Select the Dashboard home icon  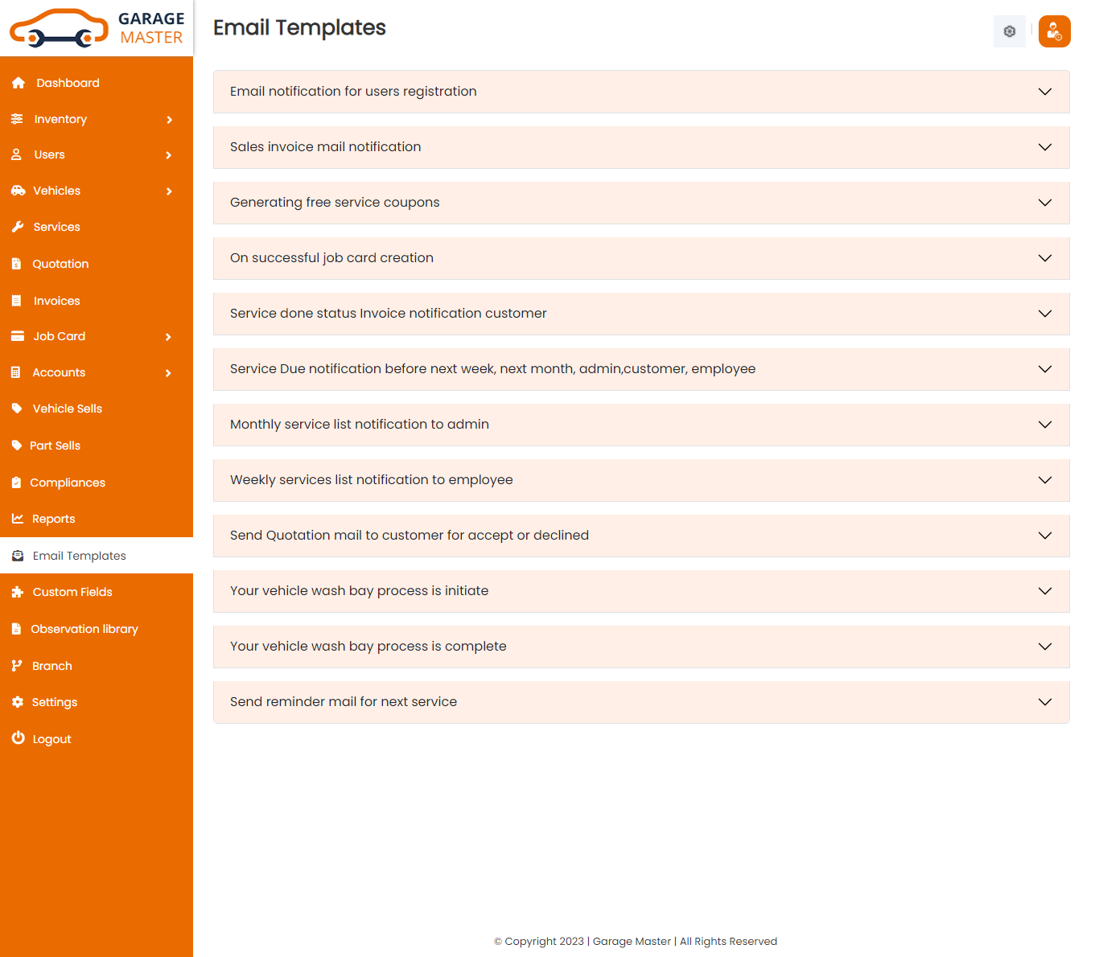click(18, 82)
